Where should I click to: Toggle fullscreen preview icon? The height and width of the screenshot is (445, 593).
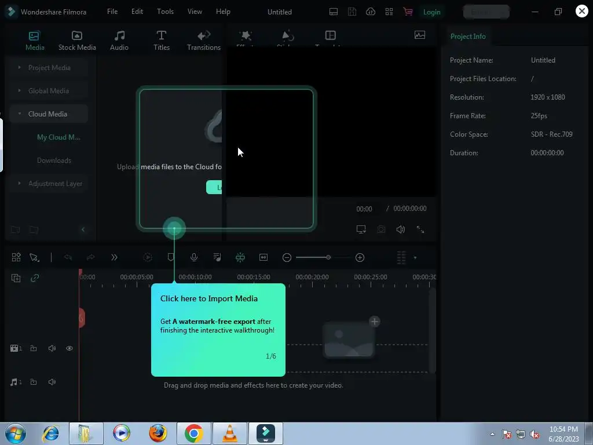point(420,229)
